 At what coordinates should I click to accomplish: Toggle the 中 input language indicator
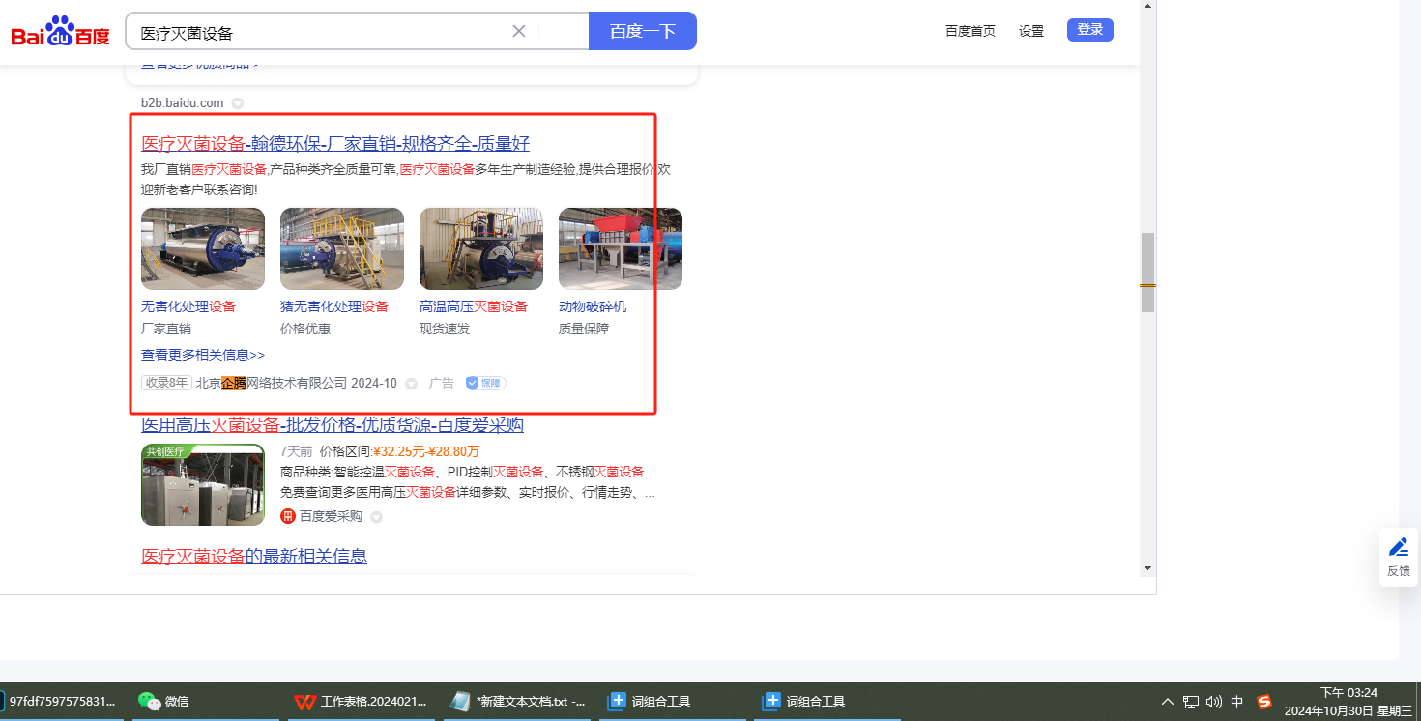1237,702
